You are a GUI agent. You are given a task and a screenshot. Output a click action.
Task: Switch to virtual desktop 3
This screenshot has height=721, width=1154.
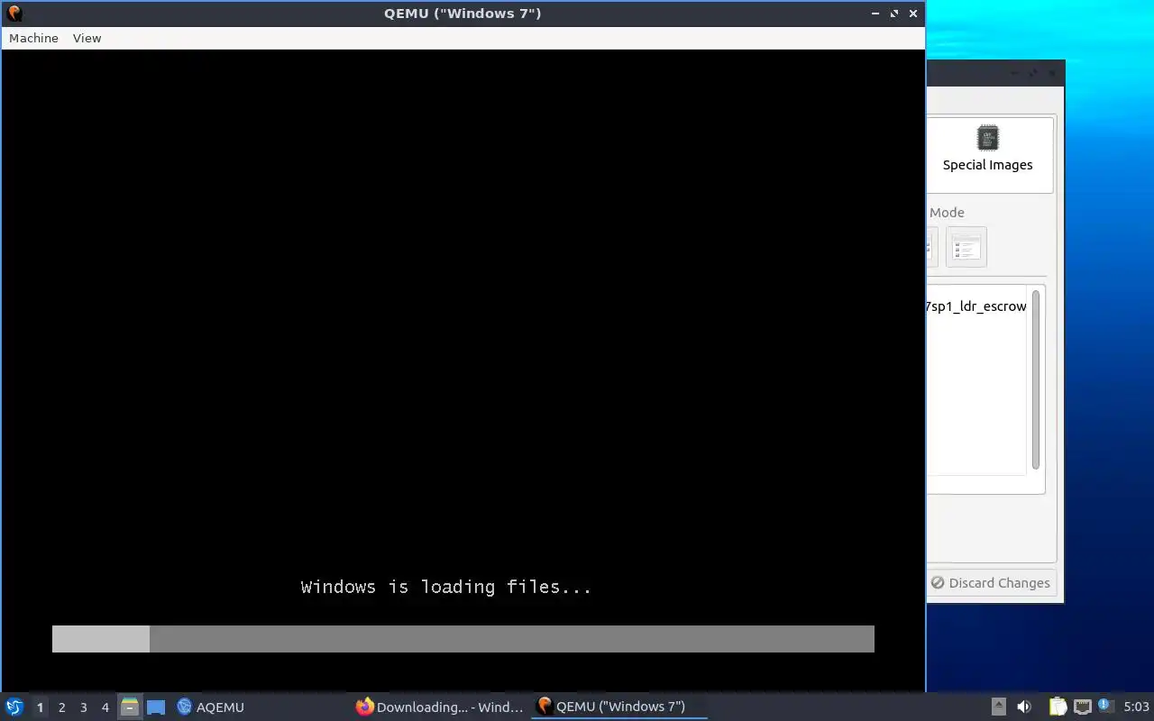(x=83, y=707)
